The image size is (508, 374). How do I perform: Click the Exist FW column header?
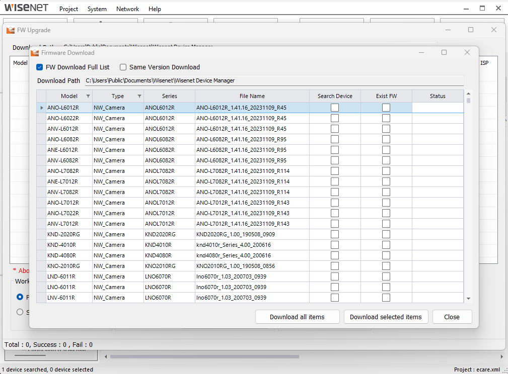pyautogui.click(x=386, y=96)
